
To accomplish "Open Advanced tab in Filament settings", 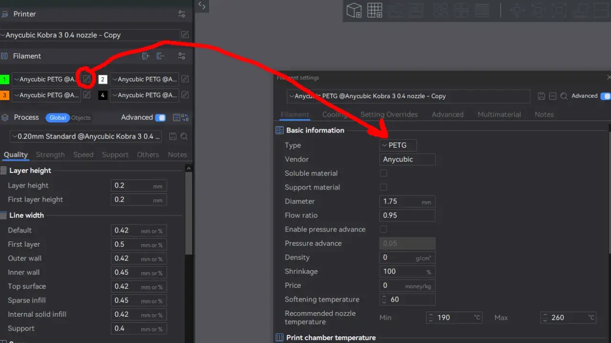I will click(x=448, y=114).
